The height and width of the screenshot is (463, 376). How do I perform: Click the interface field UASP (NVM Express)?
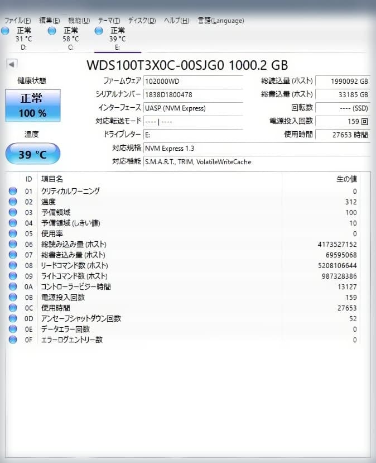tap(193, 108)
